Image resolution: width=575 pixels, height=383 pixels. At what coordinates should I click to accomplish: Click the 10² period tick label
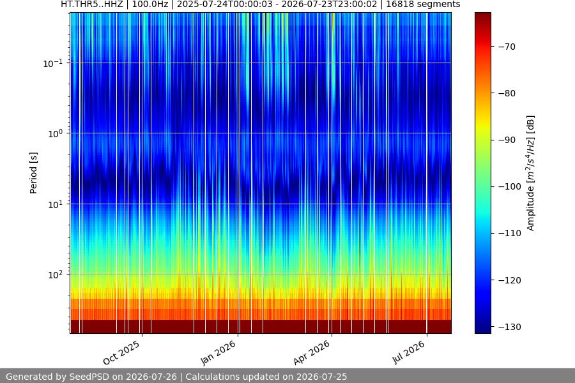coord(56,275)
